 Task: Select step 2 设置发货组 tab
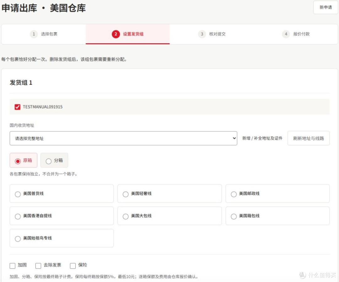tap(127, 34)
